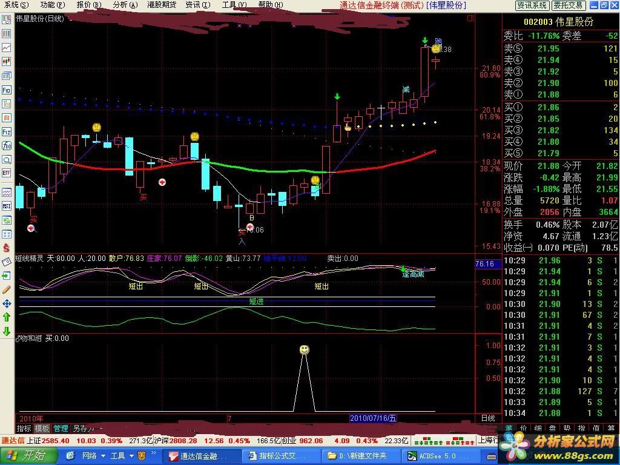The width and height of the screenshot is (620, 465).
Task: Open the 港股期货 menu
Action: 161,5
